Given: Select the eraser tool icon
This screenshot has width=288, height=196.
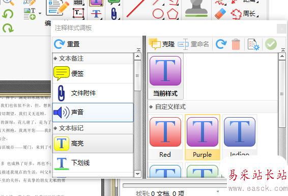Looking at the screenshot, I should tap(220, 14).
